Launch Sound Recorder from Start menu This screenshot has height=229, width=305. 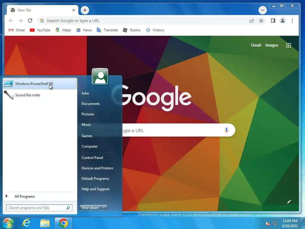[40, 95]
